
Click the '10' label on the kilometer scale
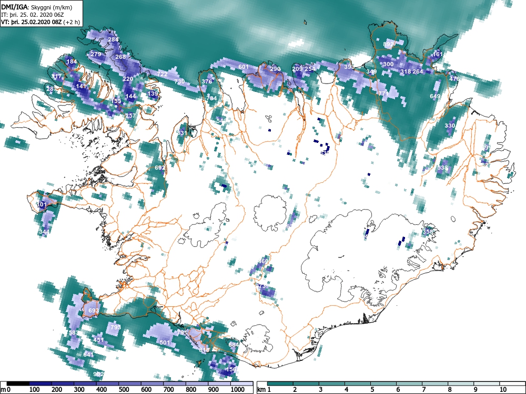pyautogui.click(x=503, y=390)
